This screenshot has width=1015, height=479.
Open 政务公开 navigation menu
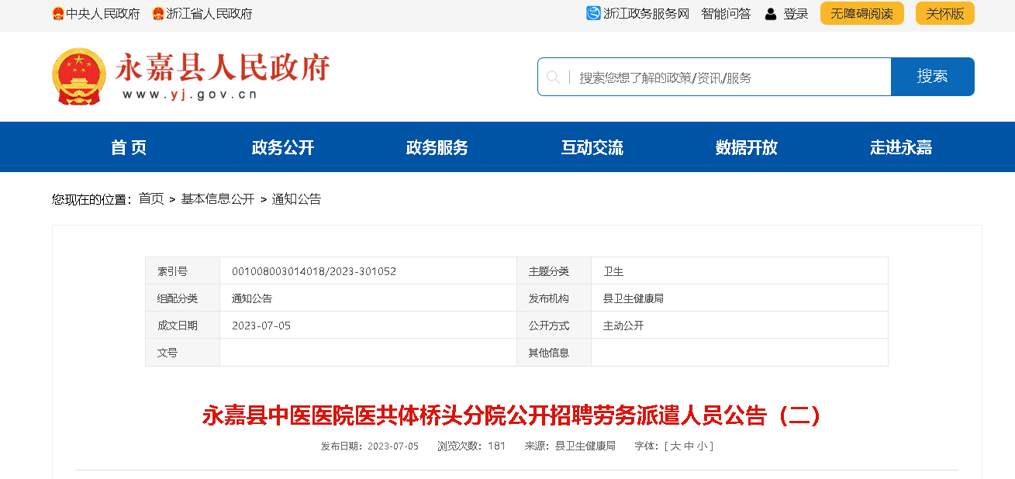[283, 147]
